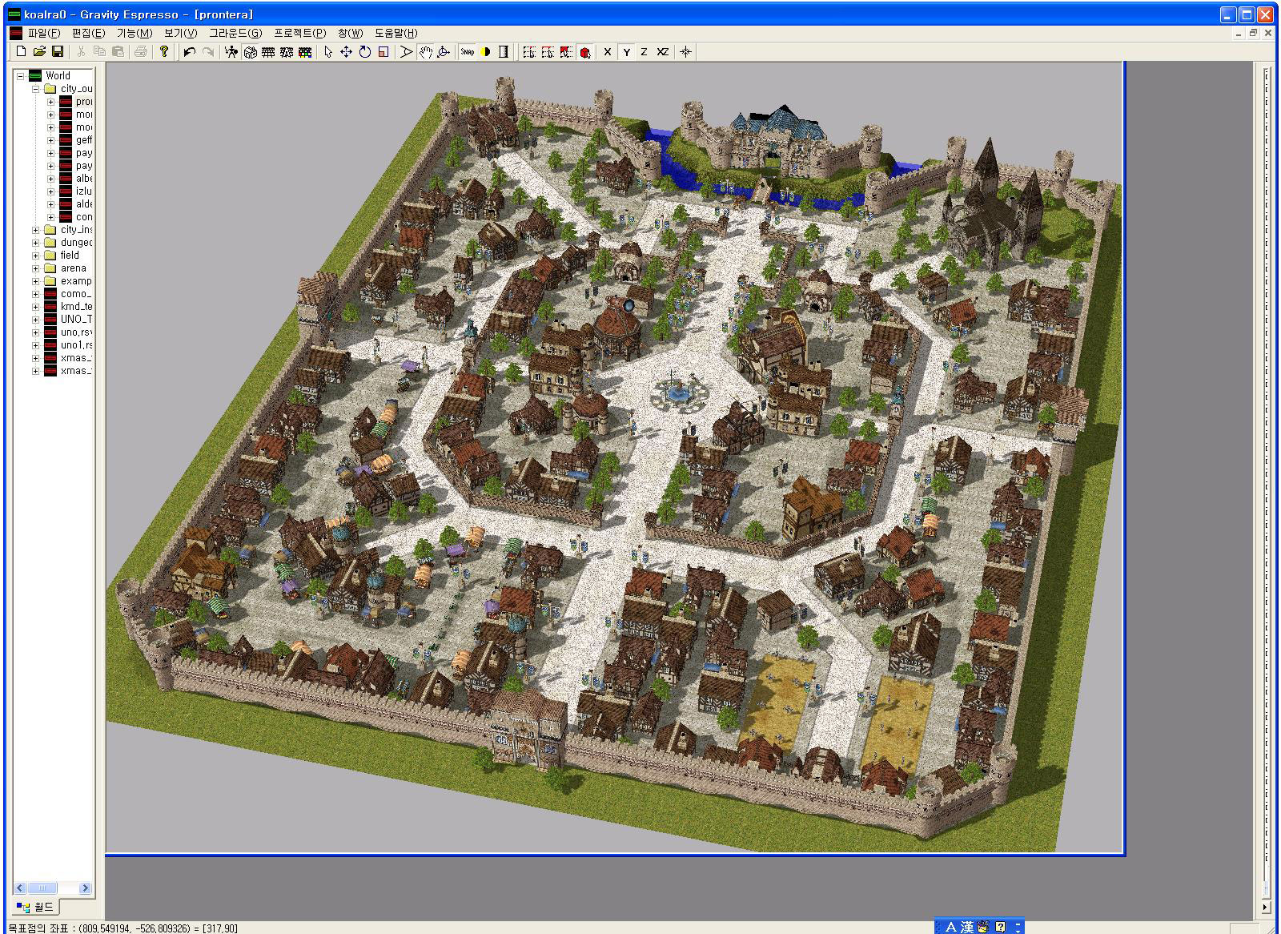This screenshot has width=1281, height=934.
Task: Toggle the Snap button
Action: (467, 51)
